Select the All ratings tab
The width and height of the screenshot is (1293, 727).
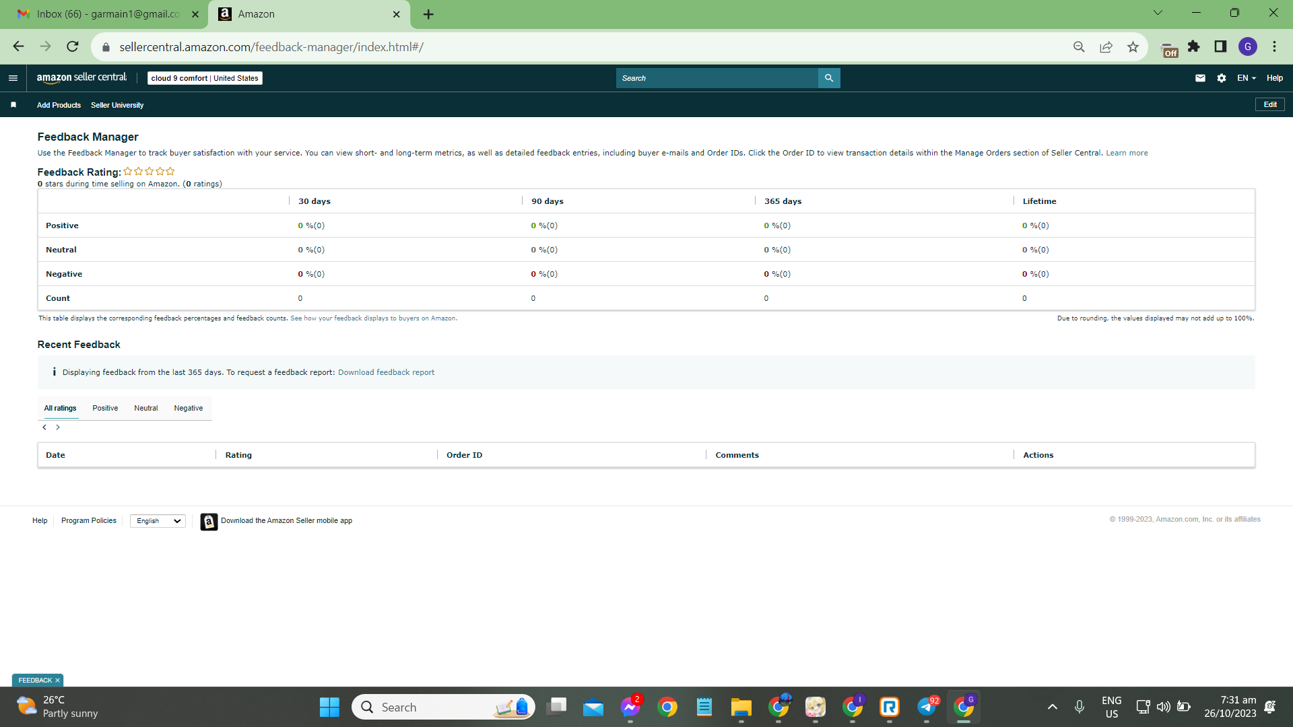(60, 408)
